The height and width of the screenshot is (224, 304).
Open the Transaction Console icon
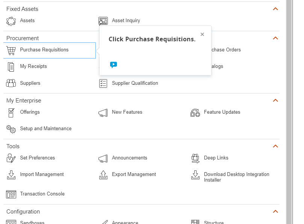click(x=11, y=194)
